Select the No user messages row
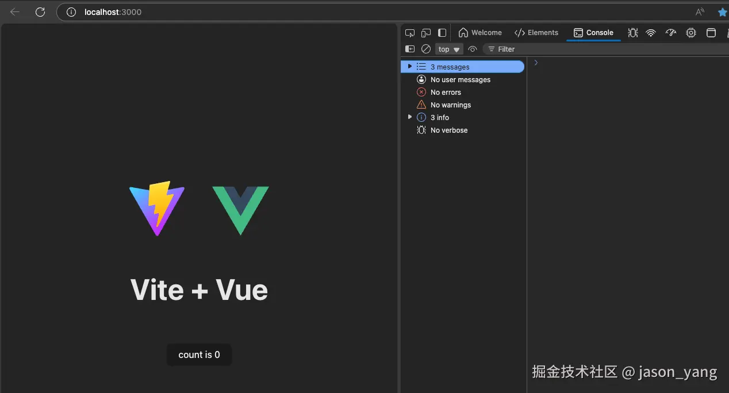 463,79
